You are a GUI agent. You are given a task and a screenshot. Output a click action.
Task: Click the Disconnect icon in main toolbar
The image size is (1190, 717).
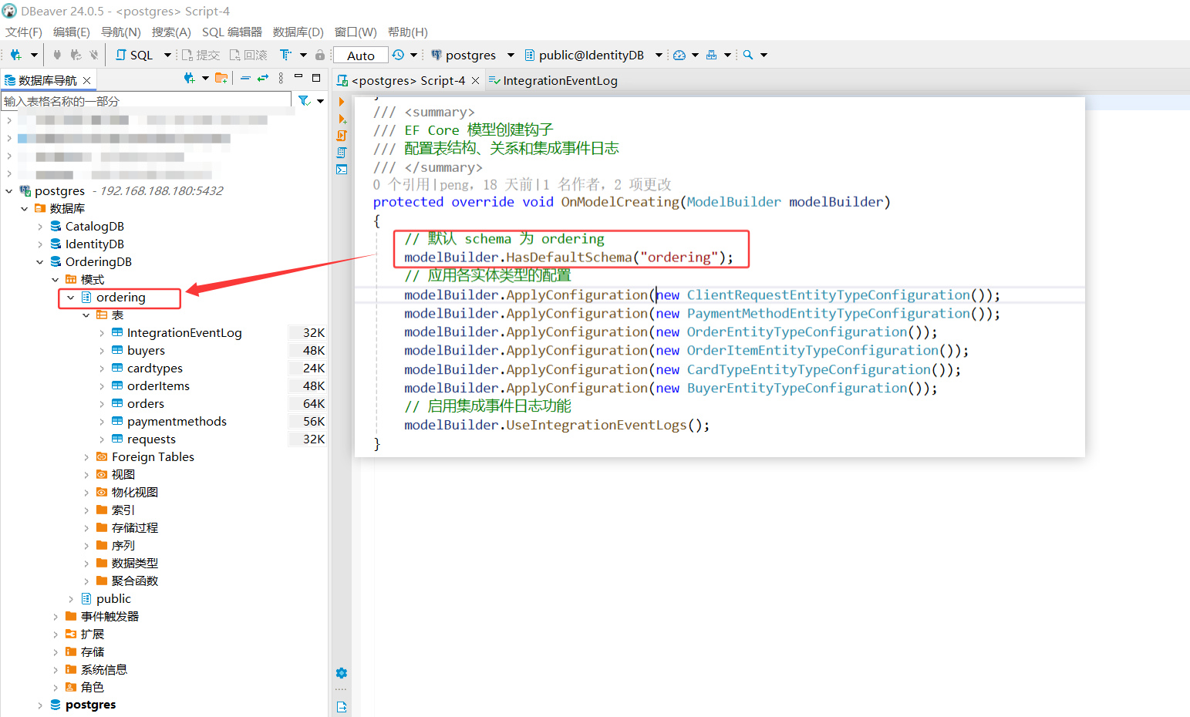(93, 55)
